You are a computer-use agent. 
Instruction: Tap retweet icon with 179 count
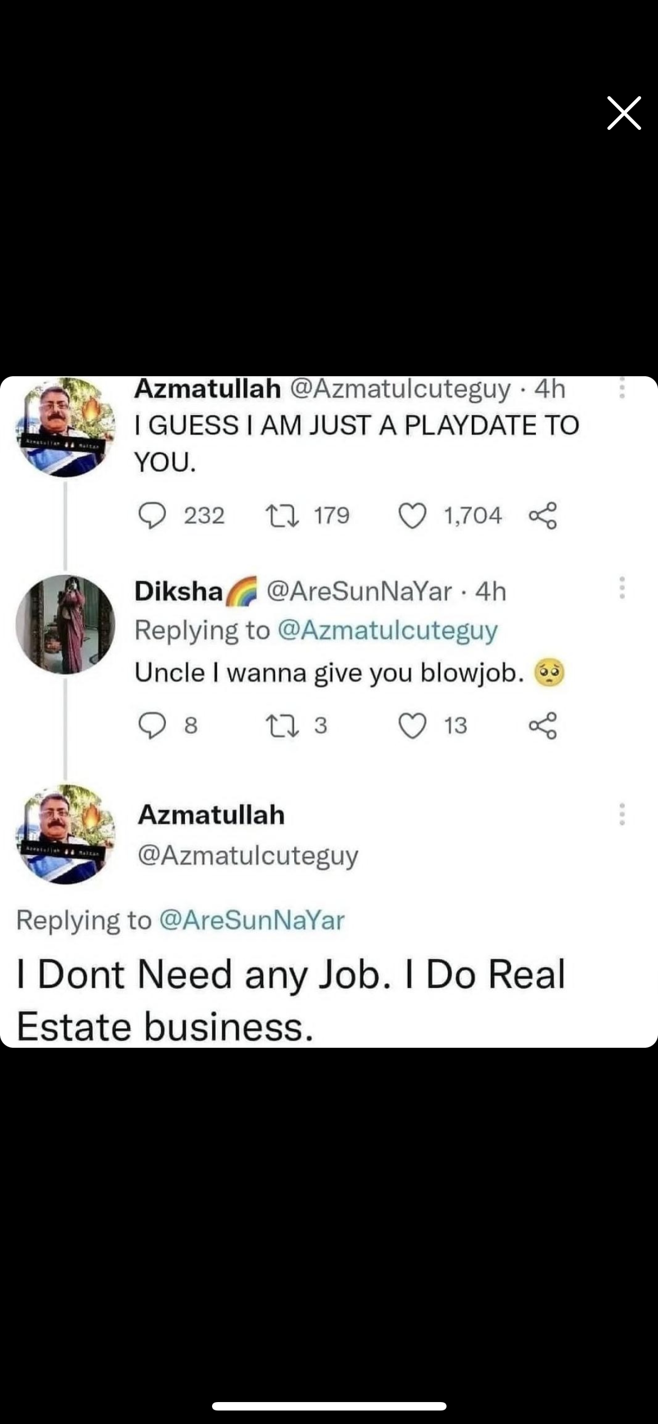click(x=283, y=515)
